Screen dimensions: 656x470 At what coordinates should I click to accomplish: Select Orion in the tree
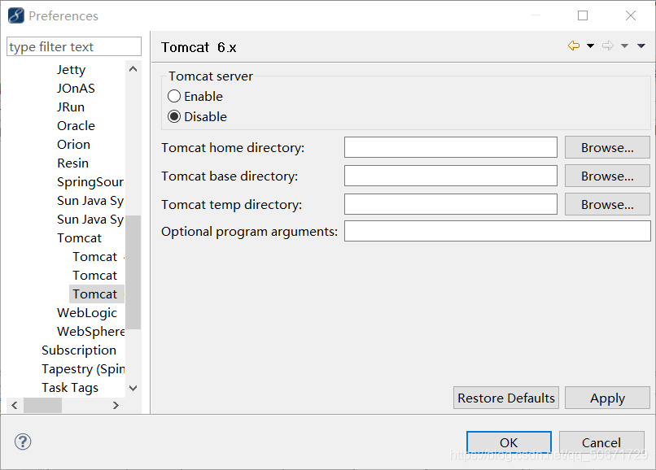73,144
